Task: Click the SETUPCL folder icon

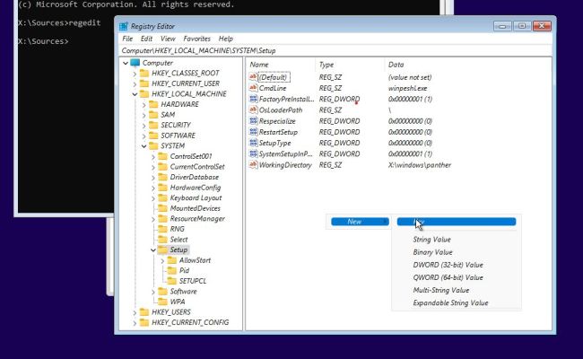Action: click(172, 281)
